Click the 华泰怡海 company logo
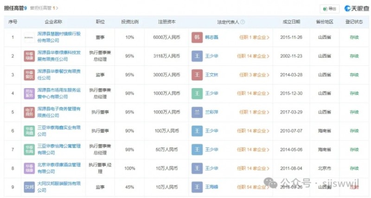 click(29, 149)
